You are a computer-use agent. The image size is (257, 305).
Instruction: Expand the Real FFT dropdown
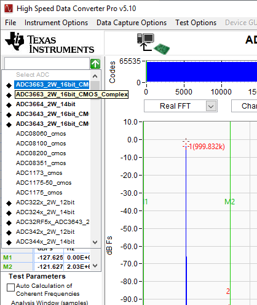pyautogui.click(x=211, y=106)
